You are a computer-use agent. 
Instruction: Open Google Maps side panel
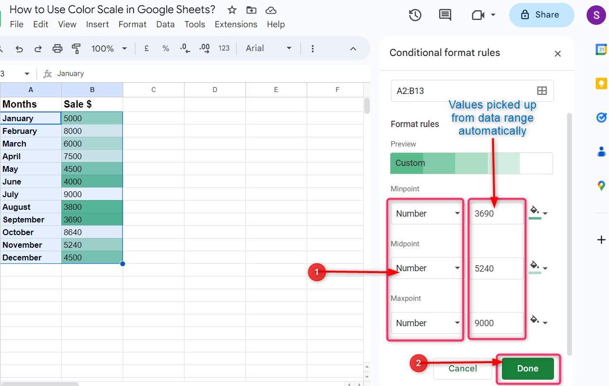click(x=601, y=185)
